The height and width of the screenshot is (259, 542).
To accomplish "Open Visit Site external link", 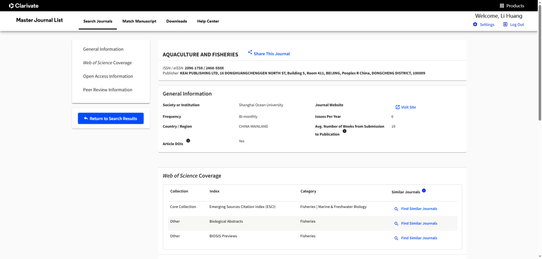I will 398,107.
